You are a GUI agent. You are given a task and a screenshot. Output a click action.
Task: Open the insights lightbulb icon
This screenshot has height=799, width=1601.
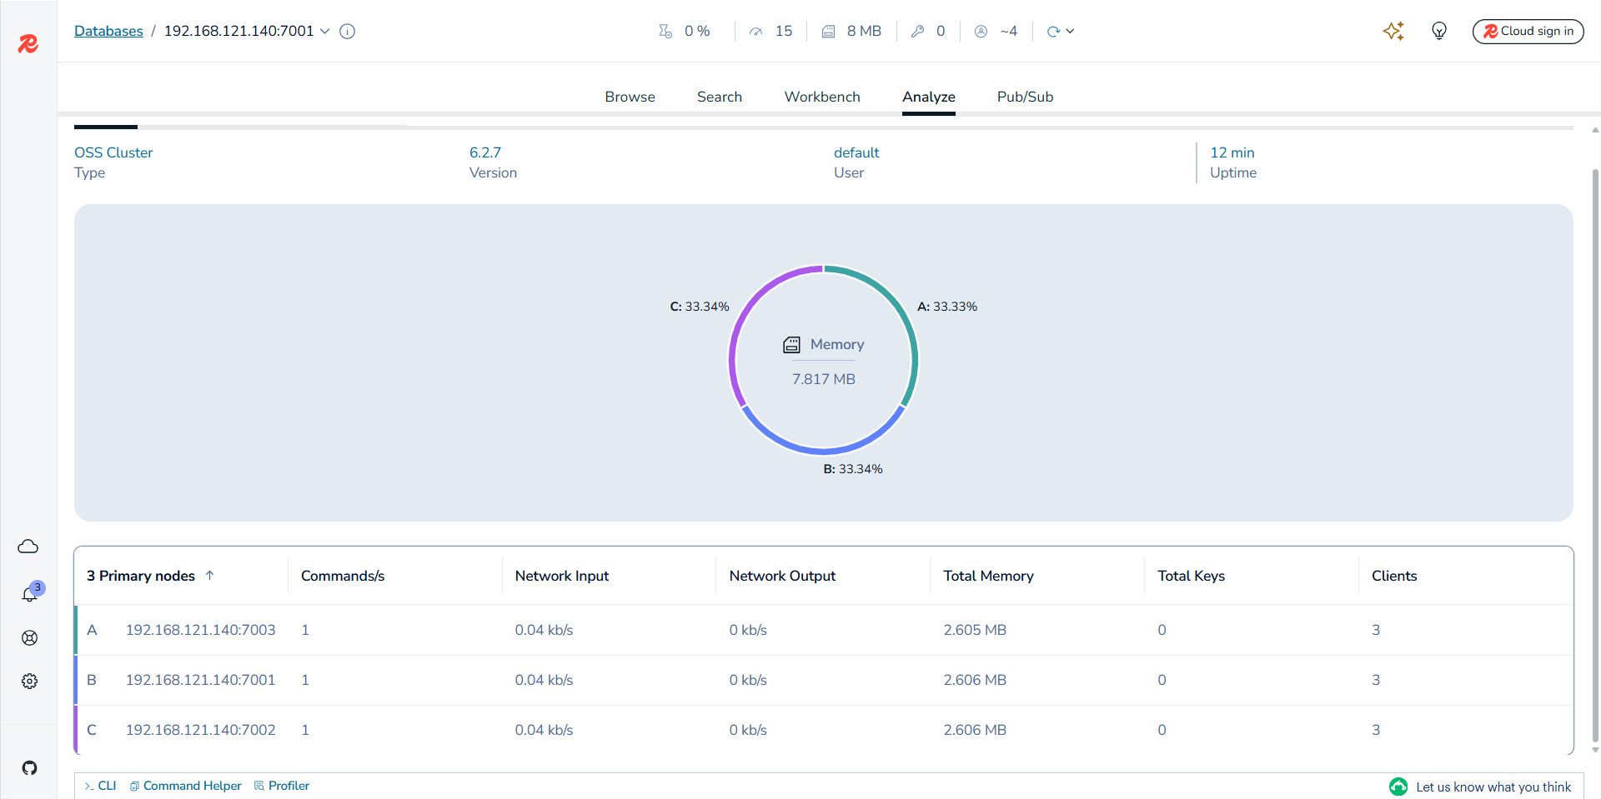coord(1439,31)
